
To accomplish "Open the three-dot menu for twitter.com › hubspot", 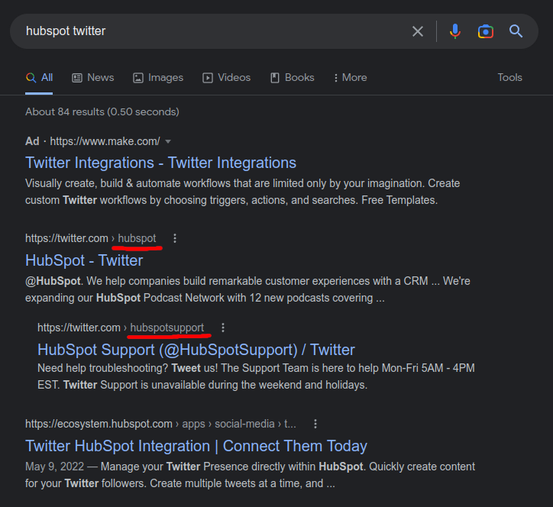I will 175,238.
